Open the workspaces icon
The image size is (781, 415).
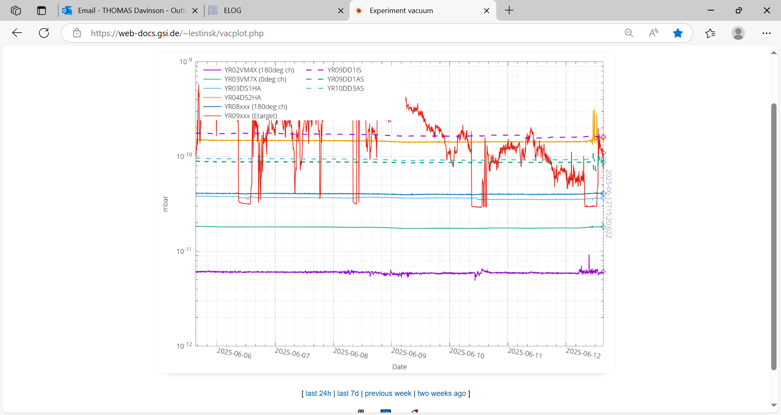point(16,11)
